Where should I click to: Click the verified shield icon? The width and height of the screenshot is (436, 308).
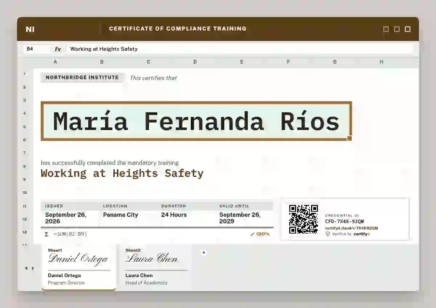[328, 234]
